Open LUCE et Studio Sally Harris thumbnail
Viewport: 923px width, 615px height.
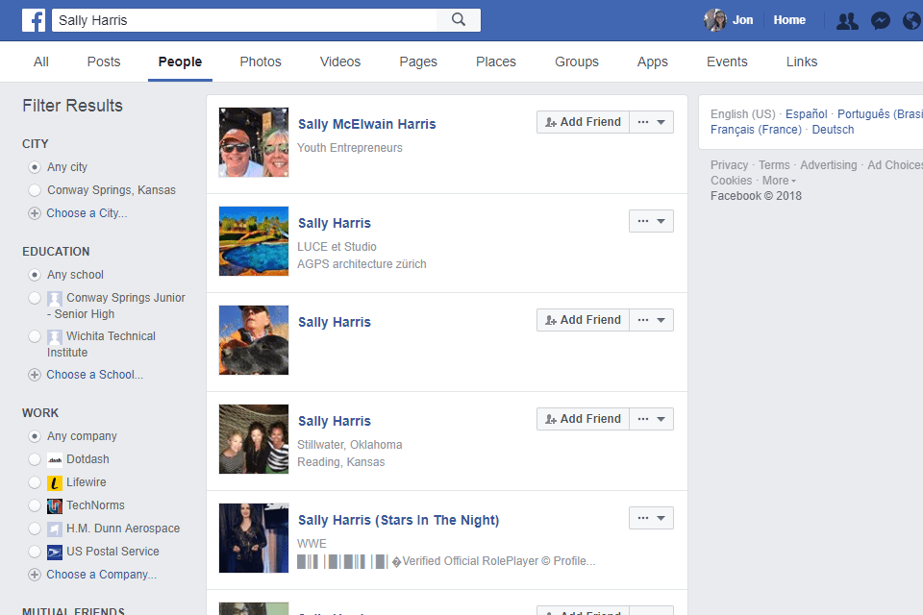pyautogui.click(x=254, y=241)
